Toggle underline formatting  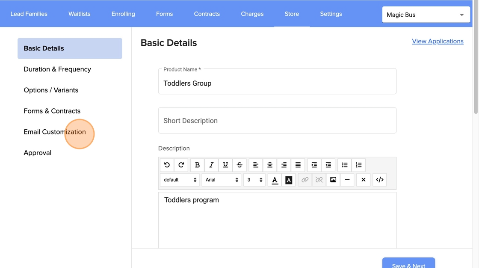pyautogui.click(x=225, y=165)
